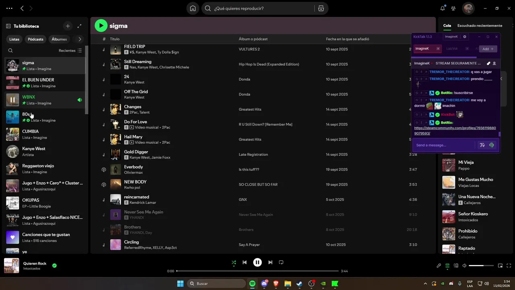Open the EL BUEN UNDER playlist
The height and width of the screenshot is (290, 515).
coord(45,83)
